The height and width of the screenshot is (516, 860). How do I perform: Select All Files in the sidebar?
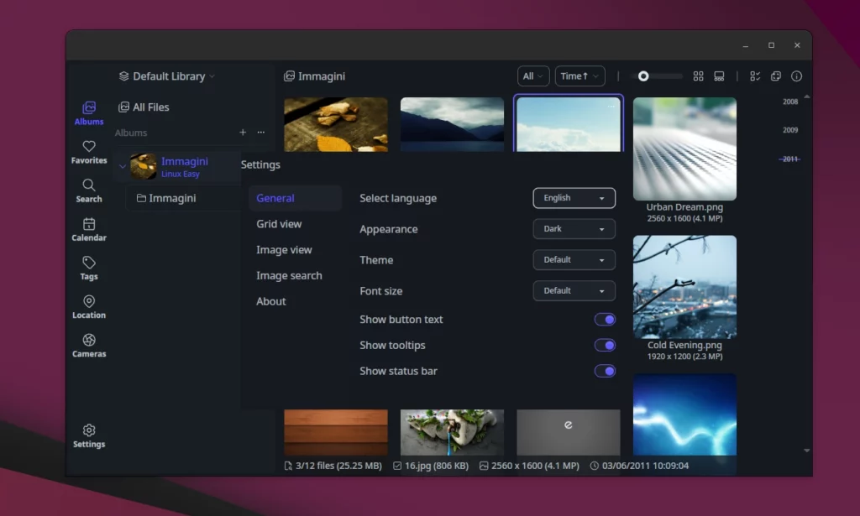(x=145, y=107)
